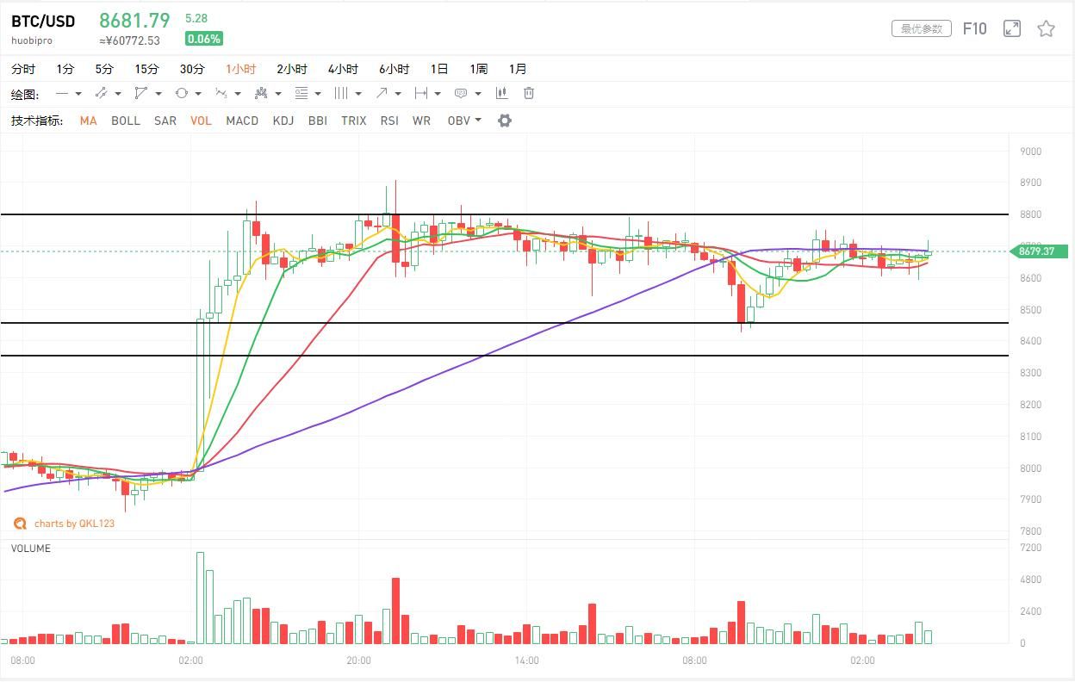This screenshot has height=682, width=1075.
Task: Click the 8681.79 last price value
Action: pos(134,20)
